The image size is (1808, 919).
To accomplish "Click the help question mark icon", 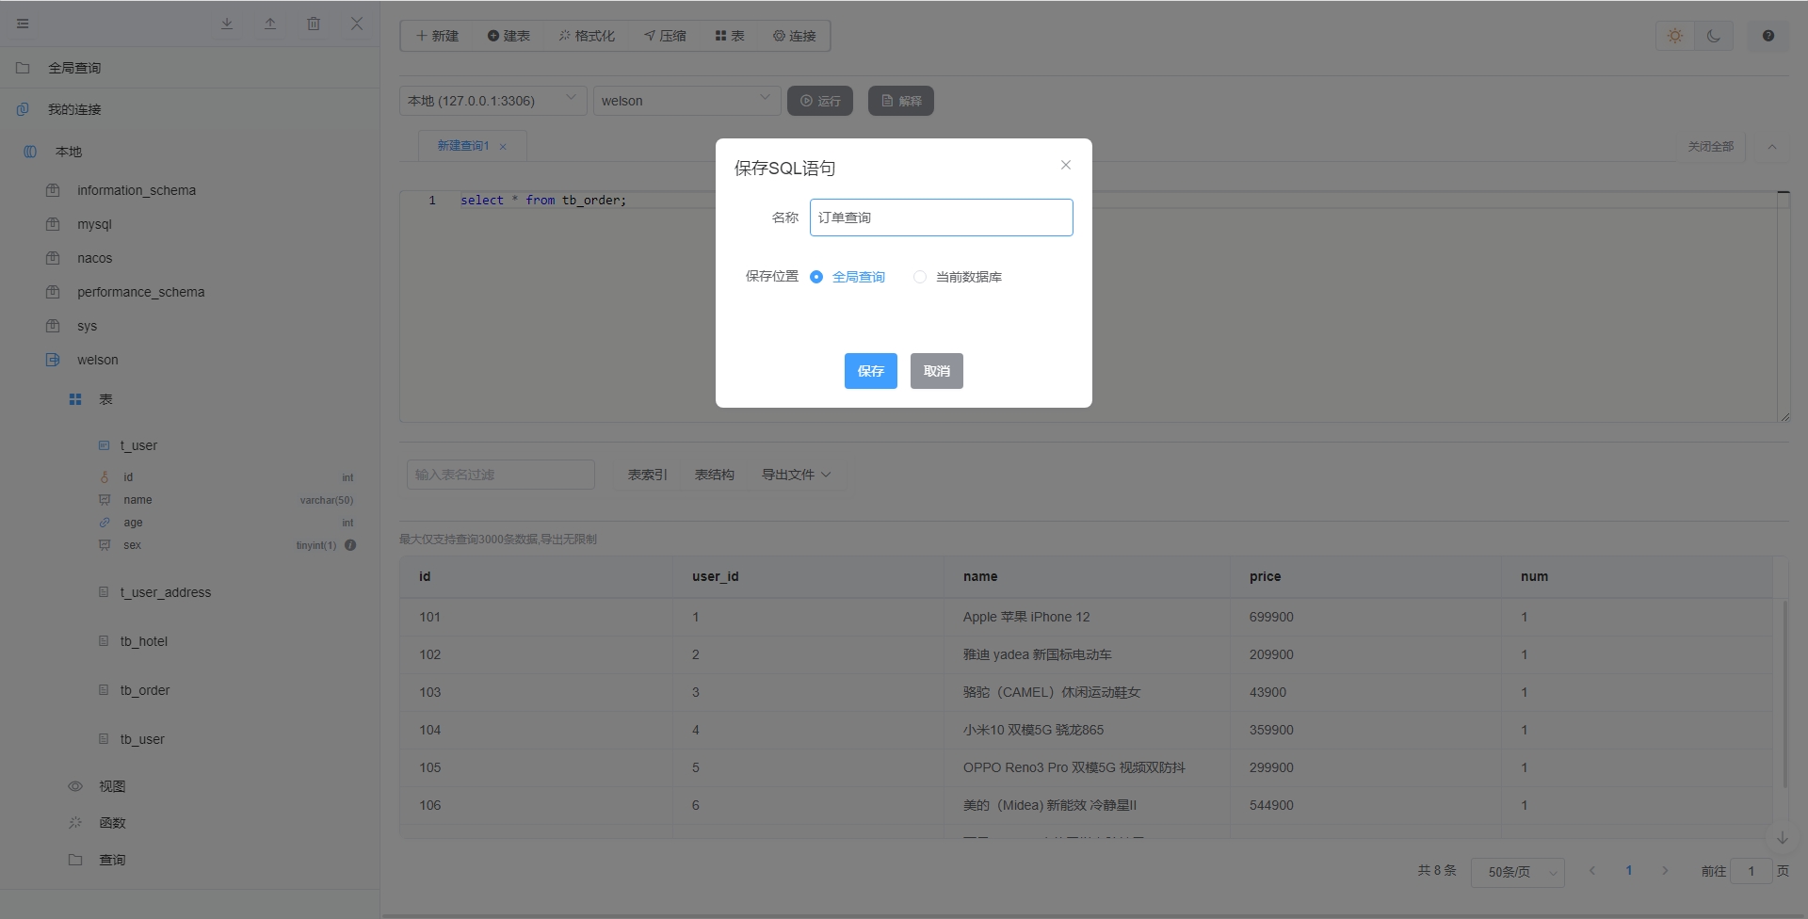I will click(1768, 36).
